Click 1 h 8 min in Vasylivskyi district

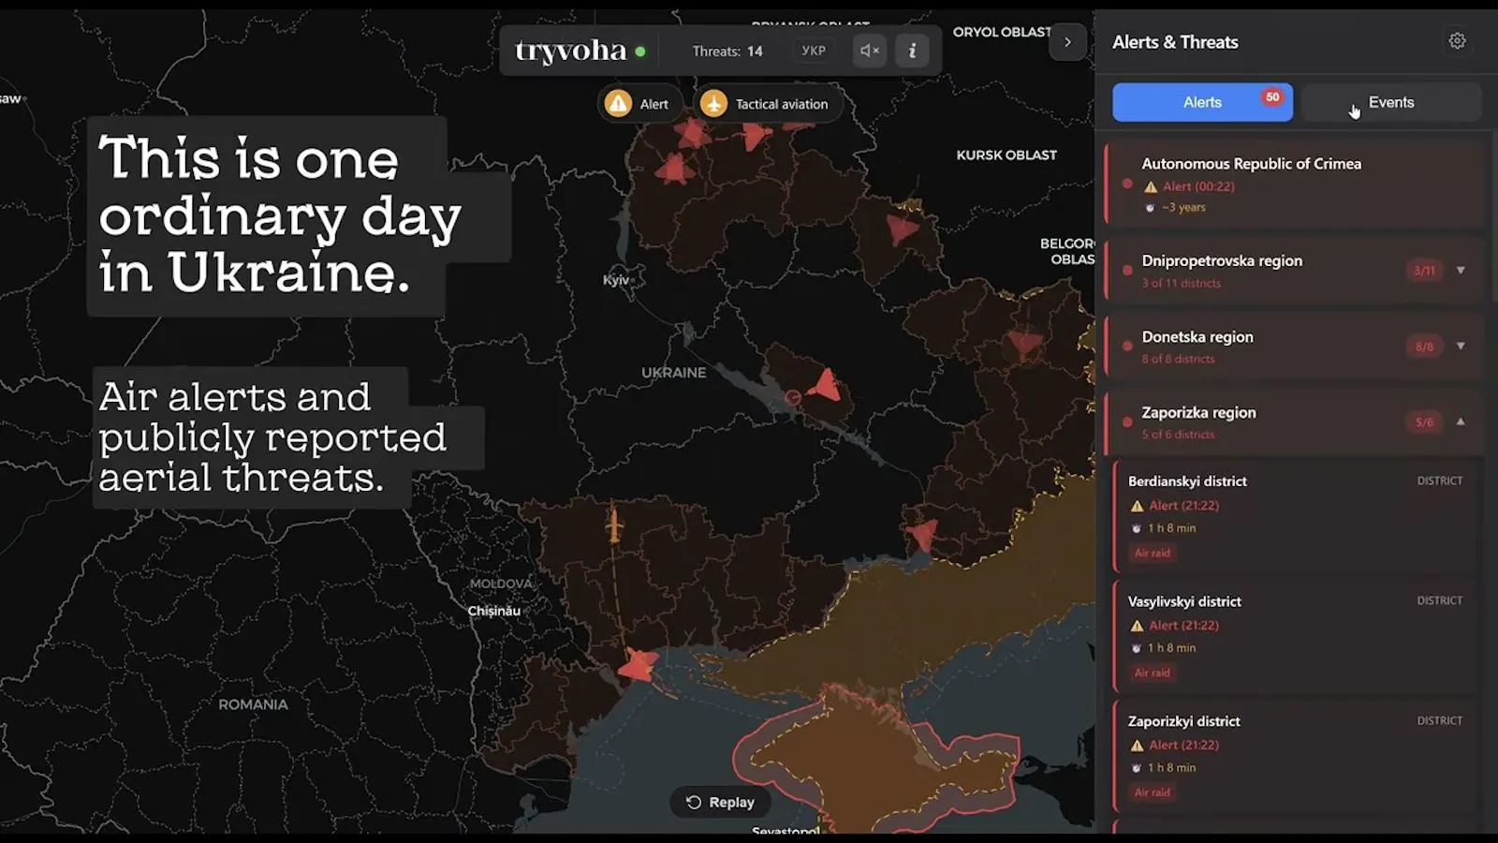1172,648
